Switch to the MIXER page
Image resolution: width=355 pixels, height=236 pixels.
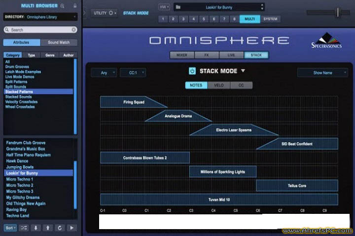182,55
